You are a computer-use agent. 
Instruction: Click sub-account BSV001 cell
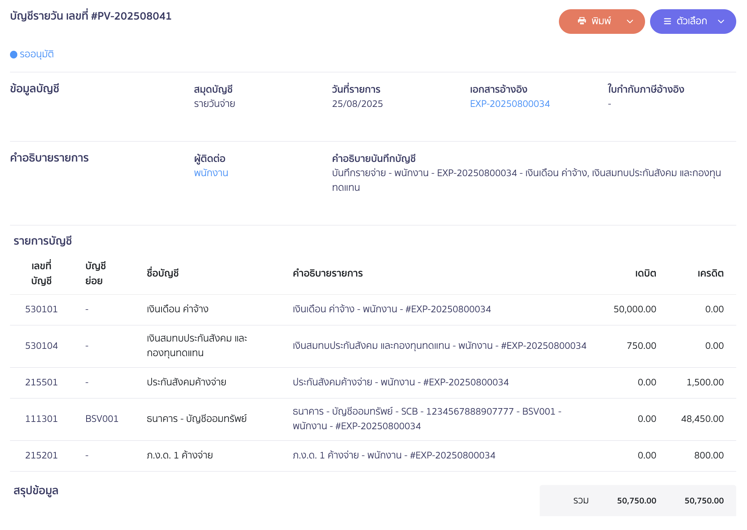tap(102, 419)
